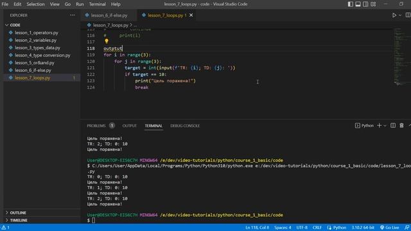
Task: Open the View menu
Action: (55, 4)
